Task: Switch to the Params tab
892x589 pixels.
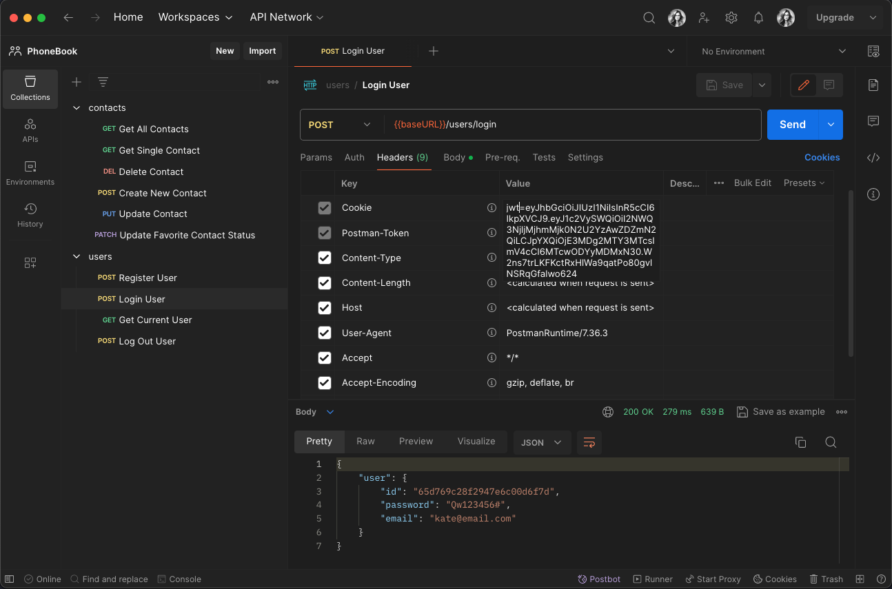Action: tap(316, 158)
